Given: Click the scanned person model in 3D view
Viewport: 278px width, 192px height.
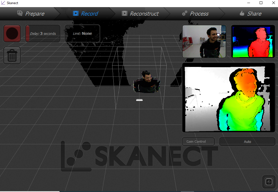Looking at the screenshot, I should pos(147,82).
